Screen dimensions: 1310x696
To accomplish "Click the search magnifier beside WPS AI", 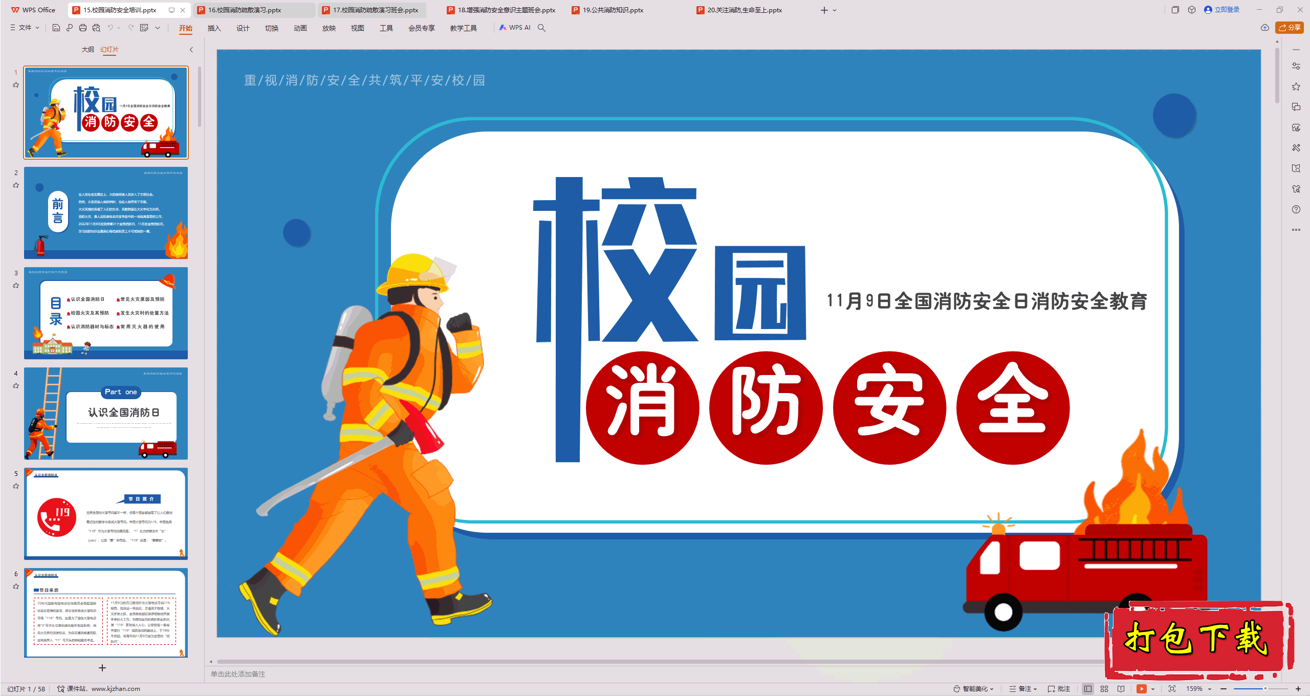I will [x=541, y=28].
